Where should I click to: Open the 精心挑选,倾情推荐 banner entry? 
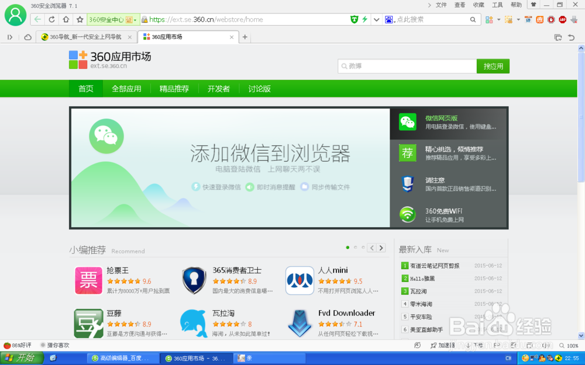[x=448, y=154]
